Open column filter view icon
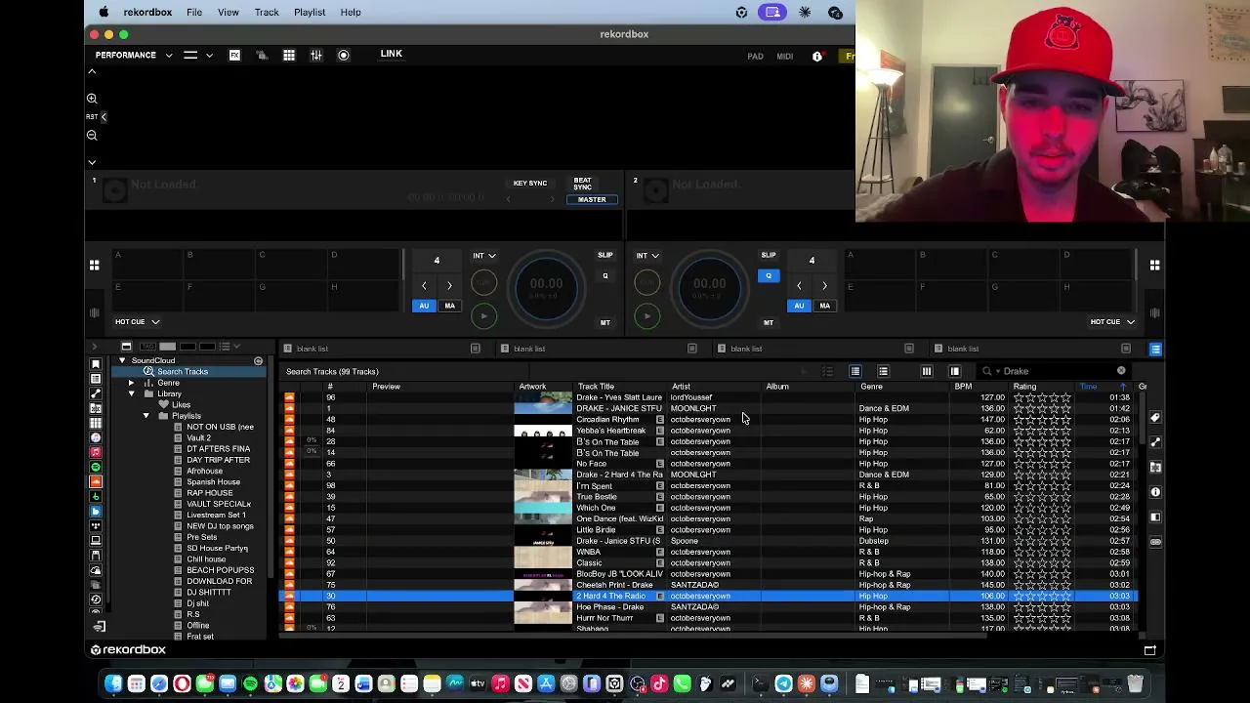 click(x=927, y=371)
